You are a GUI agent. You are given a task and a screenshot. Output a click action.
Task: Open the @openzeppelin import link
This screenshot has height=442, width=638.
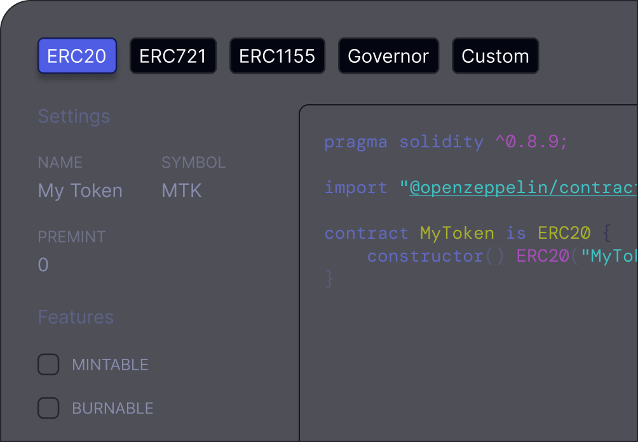522,187
